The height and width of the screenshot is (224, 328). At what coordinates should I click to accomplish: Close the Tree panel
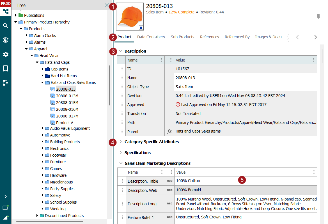107,5
